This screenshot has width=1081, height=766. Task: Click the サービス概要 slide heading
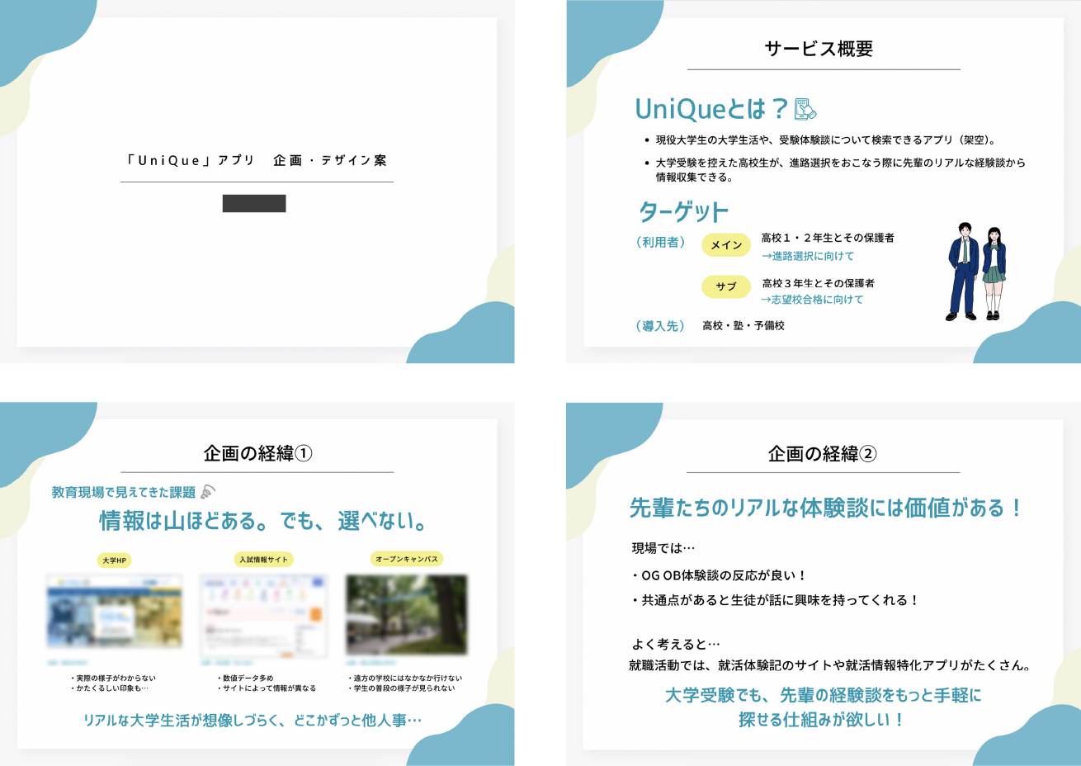[819, 49]
